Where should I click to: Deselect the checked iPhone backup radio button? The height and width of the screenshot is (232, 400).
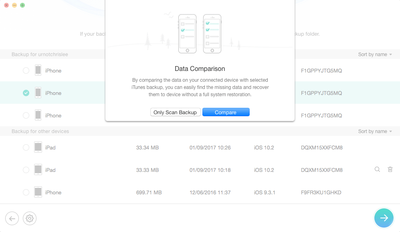point(26,93)
